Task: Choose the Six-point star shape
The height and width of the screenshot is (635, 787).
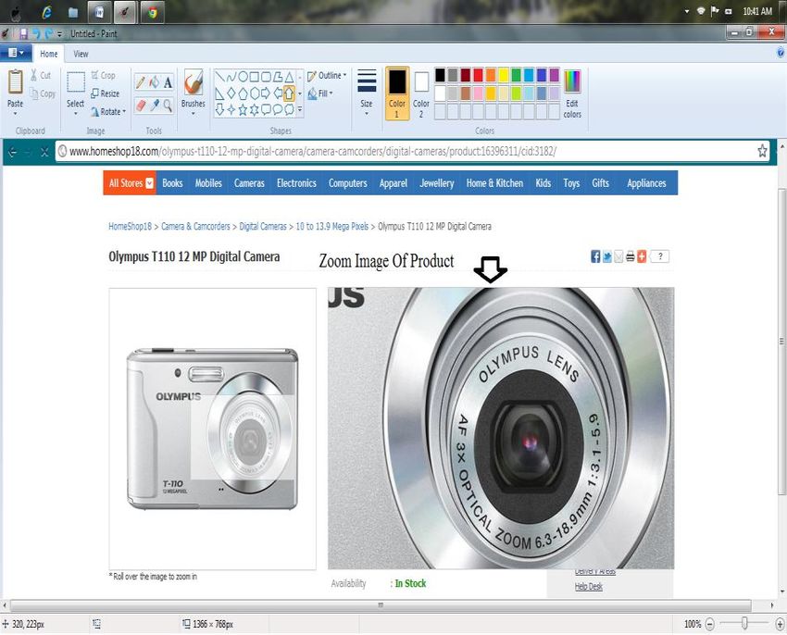Action: click(255, 109)
